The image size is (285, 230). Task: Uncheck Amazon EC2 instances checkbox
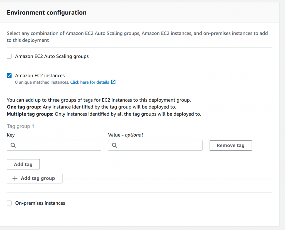(9, 76)
